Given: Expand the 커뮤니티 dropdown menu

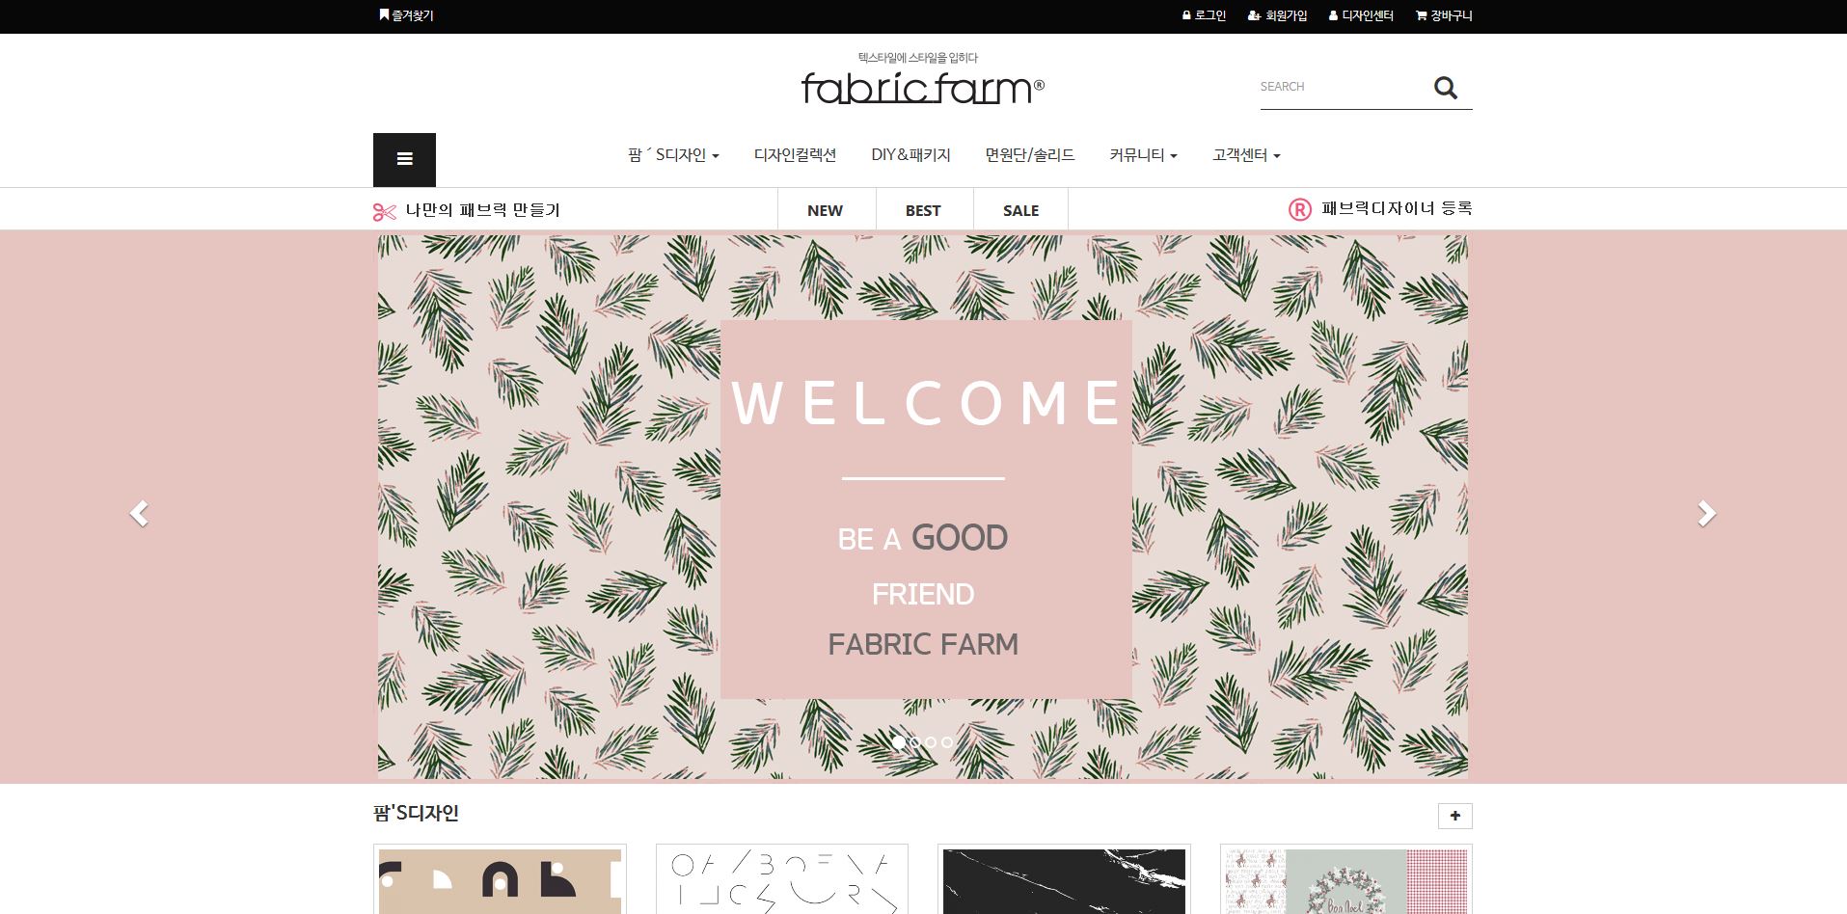Looking at the screenshot, I should (x=1143, y=155).
